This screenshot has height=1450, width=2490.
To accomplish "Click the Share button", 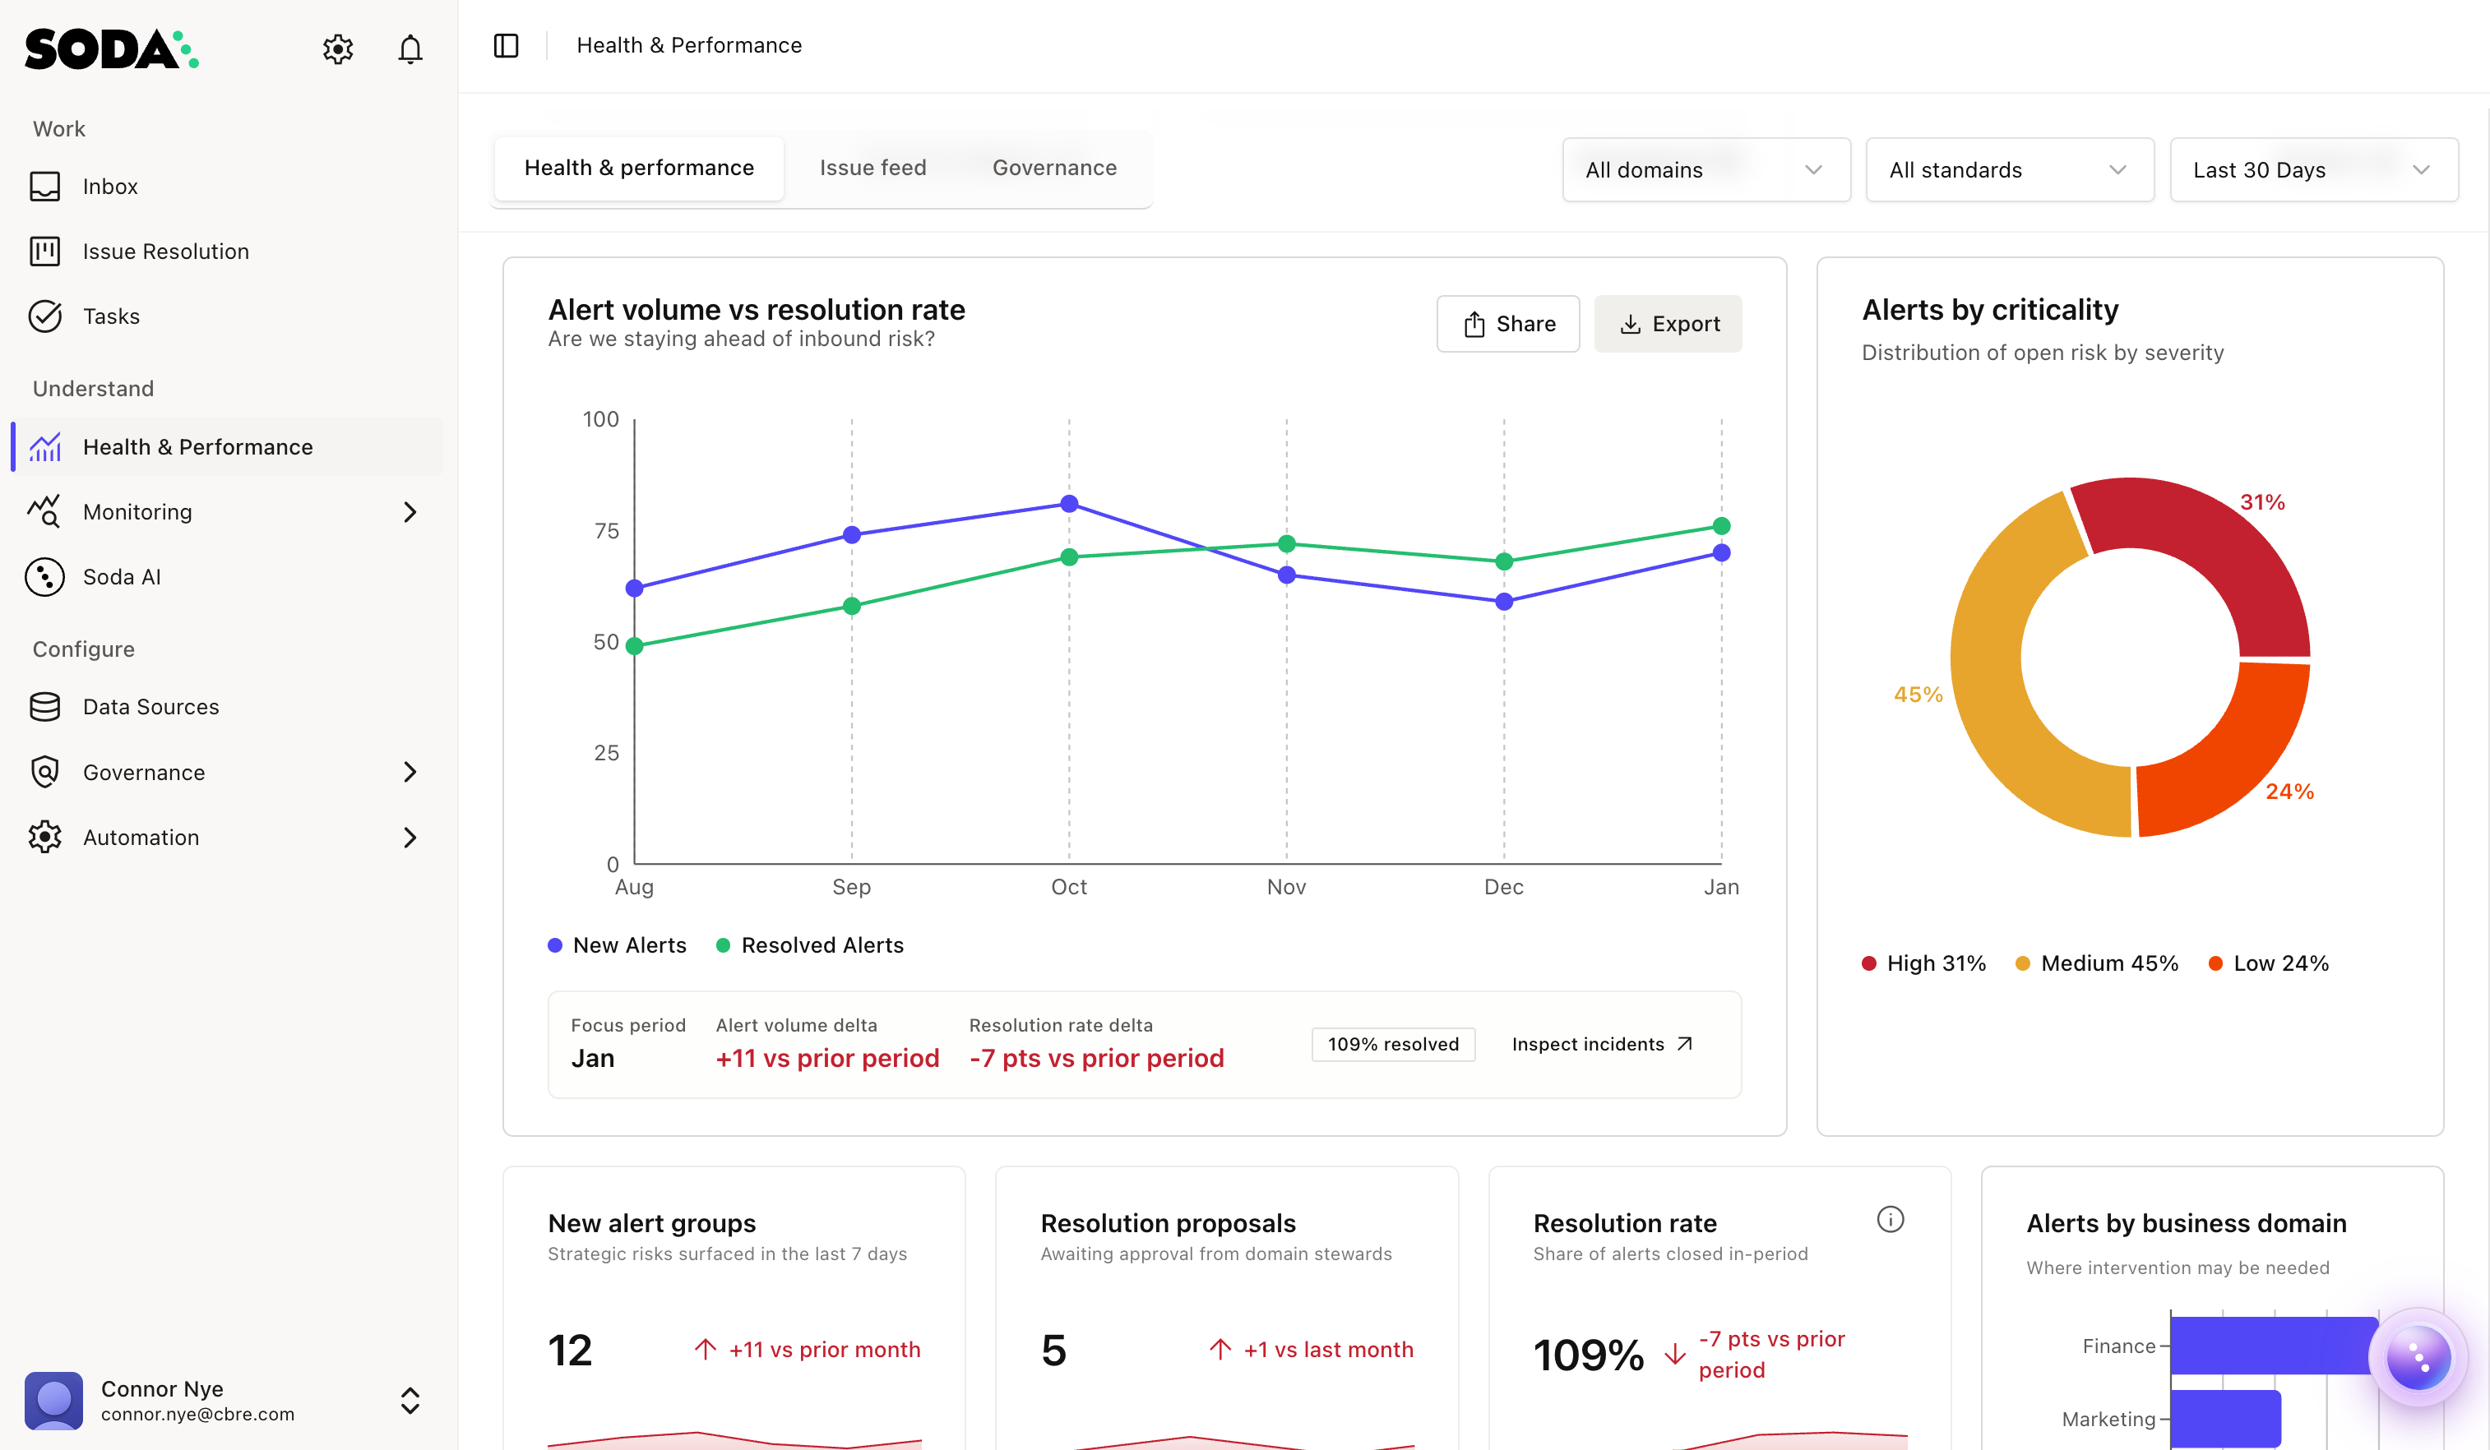I will (1508, 324).
